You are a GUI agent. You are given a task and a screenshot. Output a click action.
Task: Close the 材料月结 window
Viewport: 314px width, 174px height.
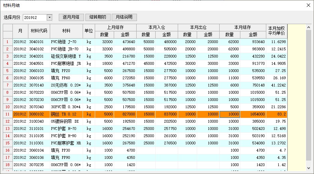pos(308,5)
